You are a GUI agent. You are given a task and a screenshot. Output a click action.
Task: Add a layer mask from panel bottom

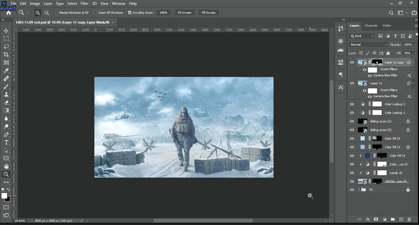pyautogui.click(x=376, y=219)
